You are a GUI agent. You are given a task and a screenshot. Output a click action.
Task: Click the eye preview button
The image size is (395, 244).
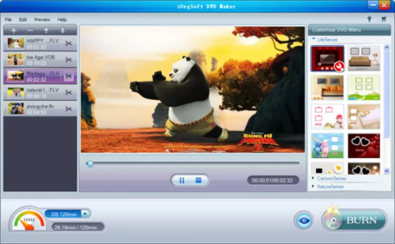(304, 220)
